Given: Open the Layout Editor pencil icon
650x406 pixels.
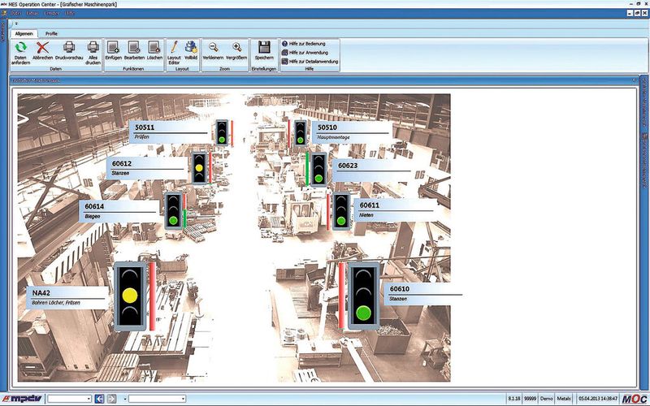Looking at the screenshot, I should pyautogui.click(x=174, y=47).
